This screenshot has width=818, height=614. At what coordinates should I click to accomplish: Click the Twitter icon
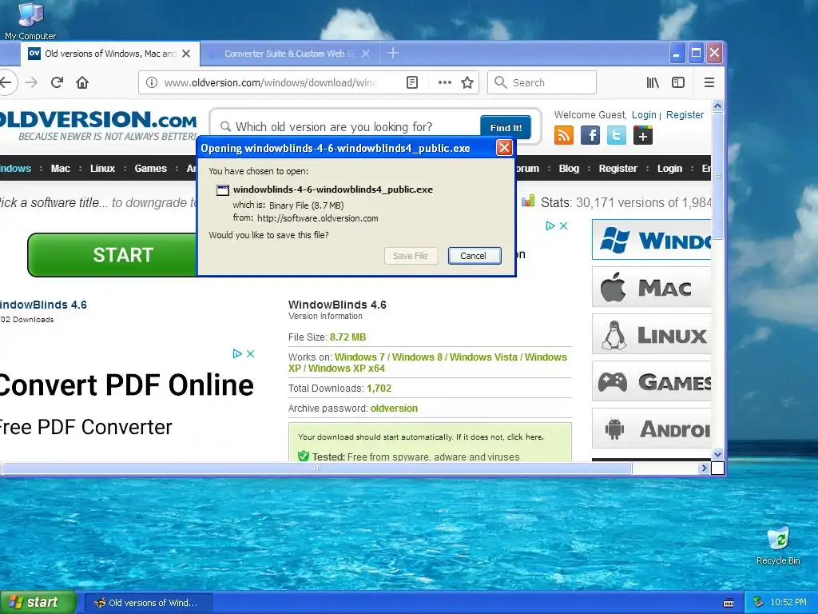click(616, 136)
